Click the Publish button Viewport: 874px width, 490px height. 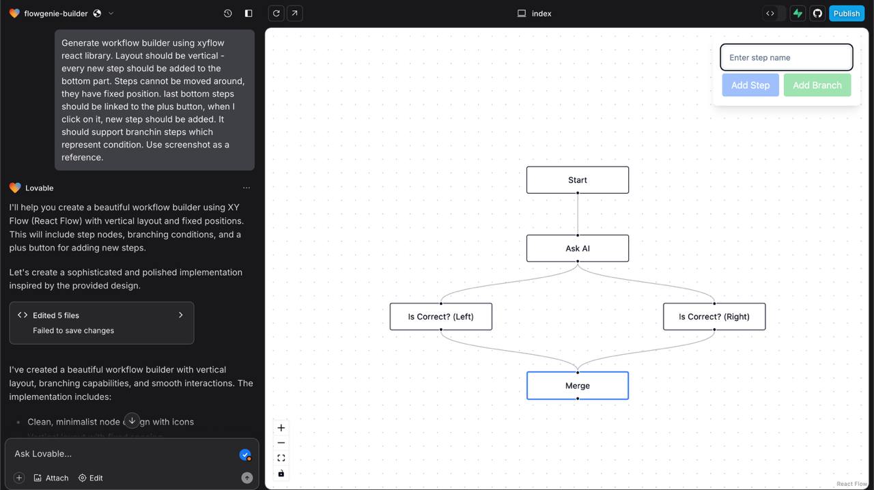point(846,13)
